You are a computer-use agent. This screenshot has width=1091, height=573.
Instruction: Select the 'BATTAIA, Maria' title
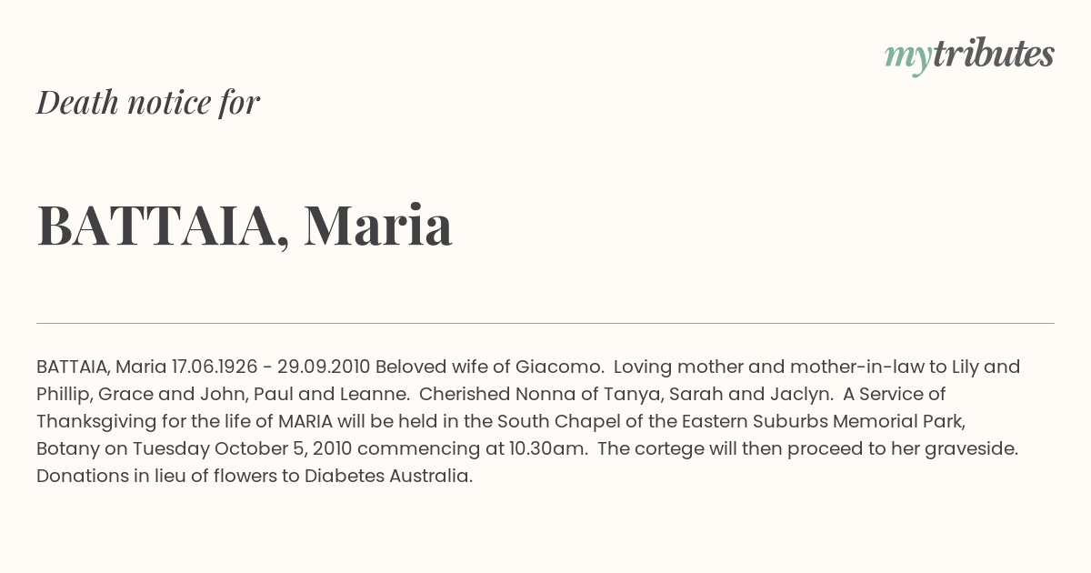pyautogui.click(x=245, y=225)
